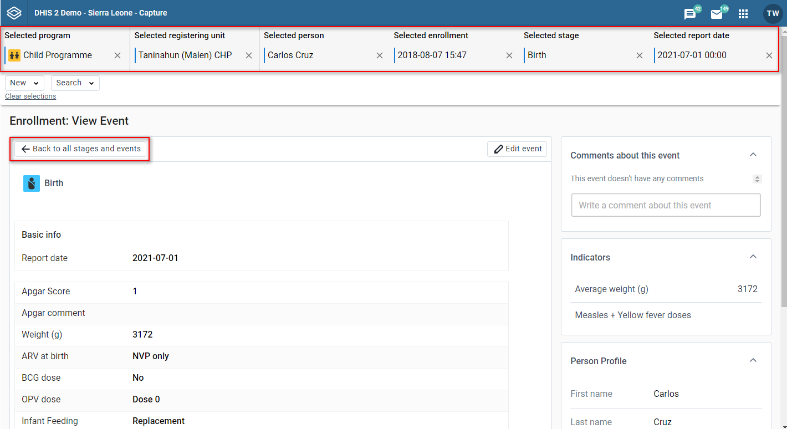Clear the selected enrollment 2018-08-07 15:47
This screenshot has width=787, height=429.
pyautogui.click(x=509, y=55)
